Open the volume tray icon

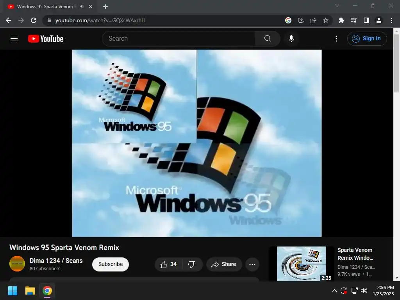(x=364, y=291)
